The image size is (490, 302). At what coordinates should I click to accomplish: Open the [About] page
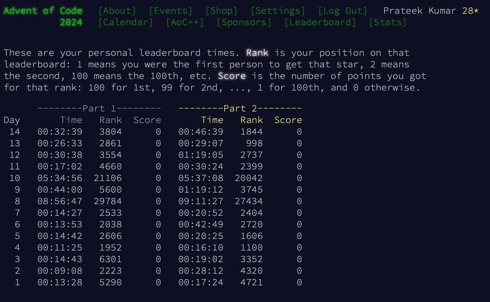point(118,10)
